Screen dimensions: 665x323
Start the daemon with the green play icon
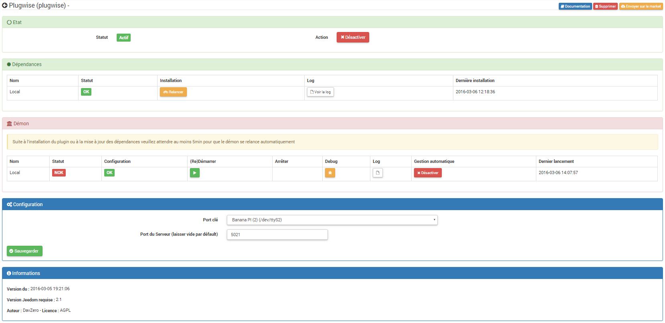(194, 173)
